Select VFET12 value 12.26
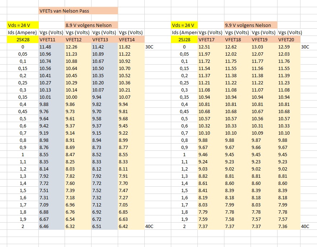 [x=78, y=47]
